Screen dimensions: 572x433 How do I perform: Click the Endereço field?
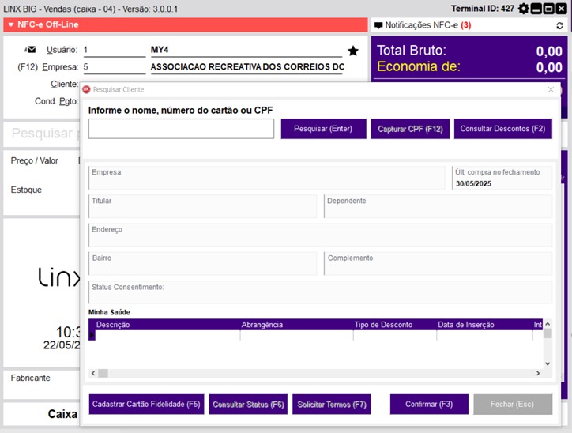[320, 235]
